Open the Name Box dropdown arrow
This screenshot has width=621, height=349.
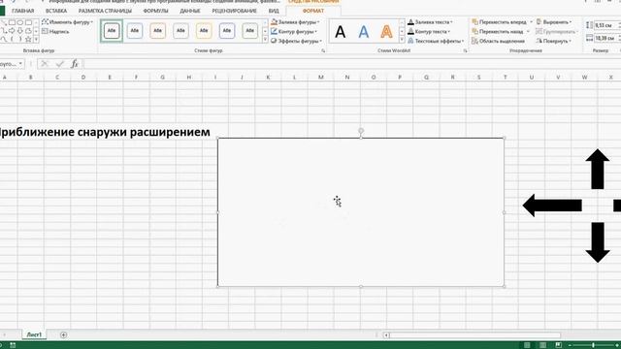pyautogui.click(x=20, y=64)
